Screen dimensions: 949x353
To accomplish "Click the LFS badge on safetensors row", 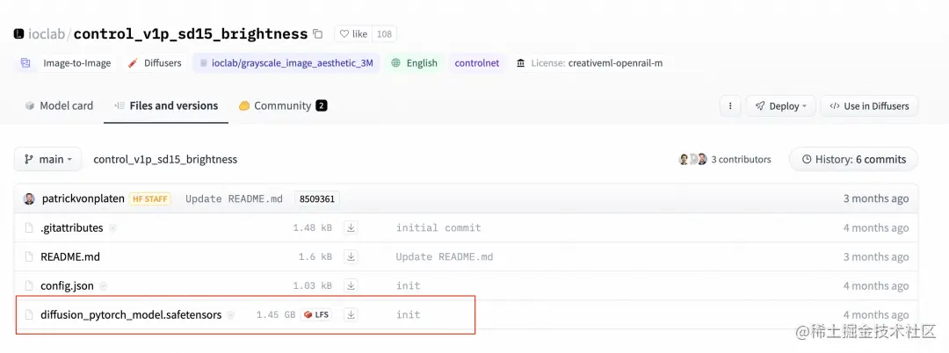I will point(316,315).
